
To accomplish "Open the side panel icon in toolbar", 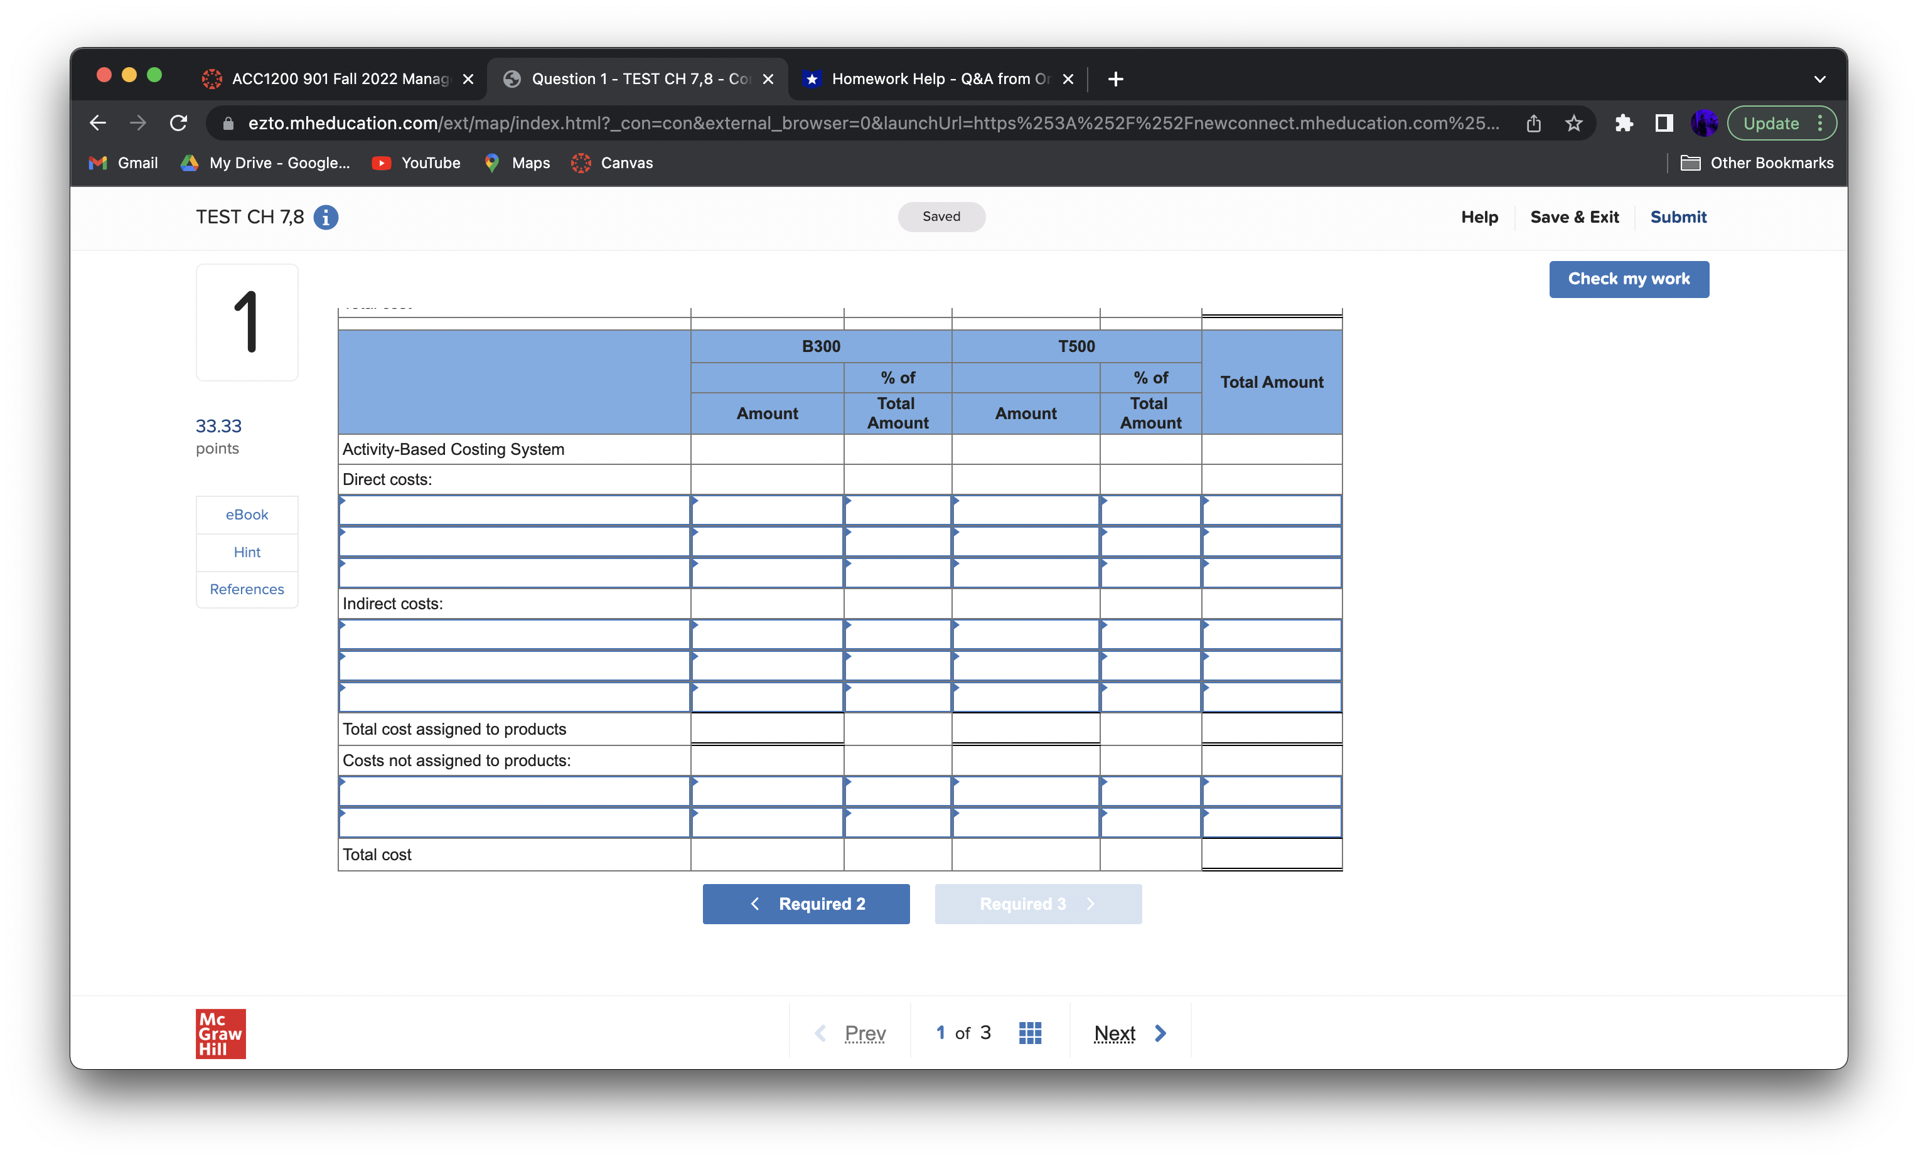I will coord(1663,123).
